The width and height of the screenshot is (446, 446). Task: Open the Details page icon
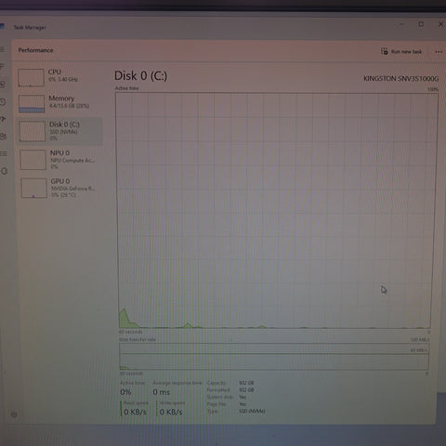tap(4, 153)
